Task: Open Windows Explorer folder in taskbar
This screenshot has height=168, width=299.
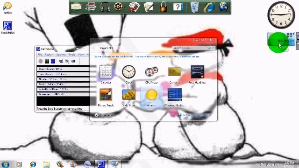Action: [x=46, y=164]
